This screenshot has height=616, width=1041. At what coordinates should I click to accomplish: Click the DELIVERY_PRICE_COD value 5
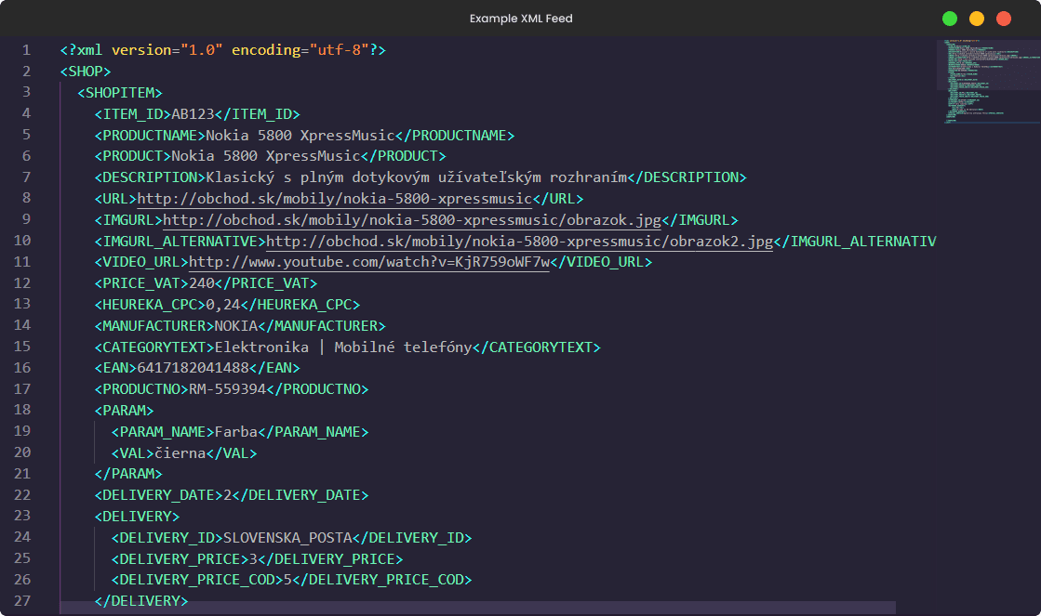[x=287, y=580]
